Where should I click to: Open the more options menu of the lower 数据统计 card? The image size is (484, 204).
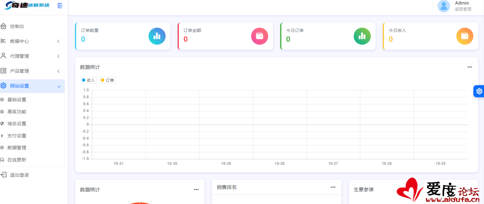tap(196, 190)
